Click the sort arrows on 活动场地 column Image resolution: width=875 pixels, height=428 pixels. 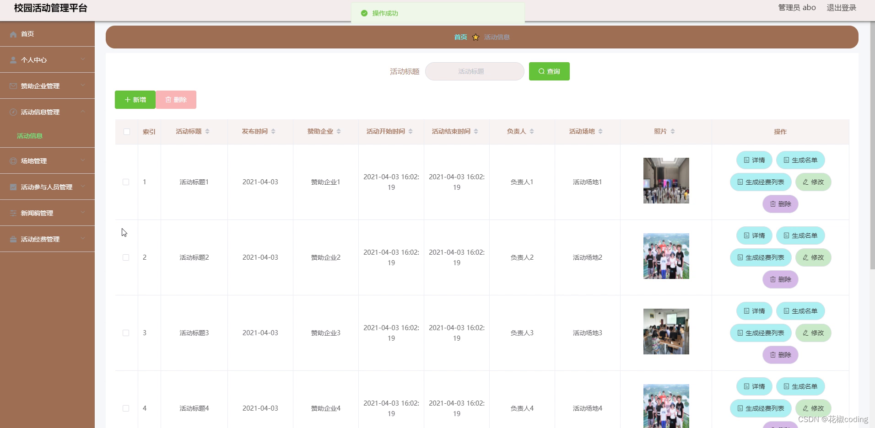(x=600, y=132)
